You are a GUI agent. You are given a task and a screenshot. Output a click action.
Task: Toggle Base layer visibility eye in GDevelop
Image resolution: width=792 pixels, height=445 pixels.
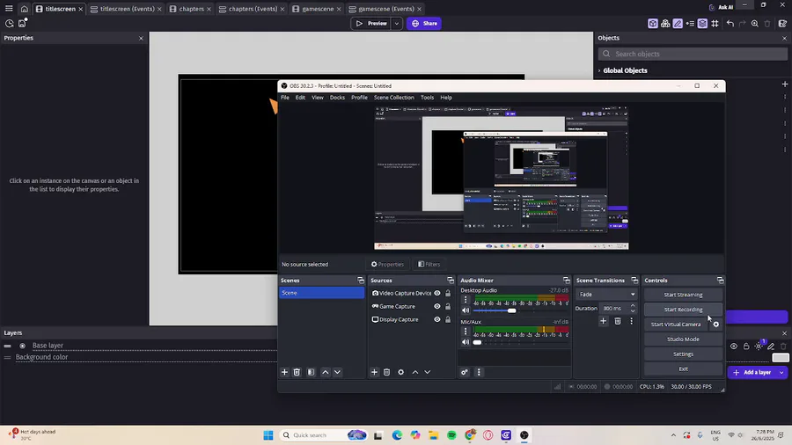(x=733, y=347)
